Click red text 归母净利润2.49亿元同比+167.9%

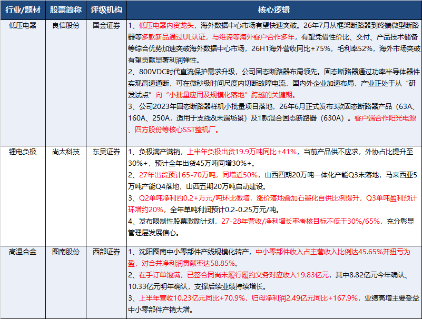[305, 298]
